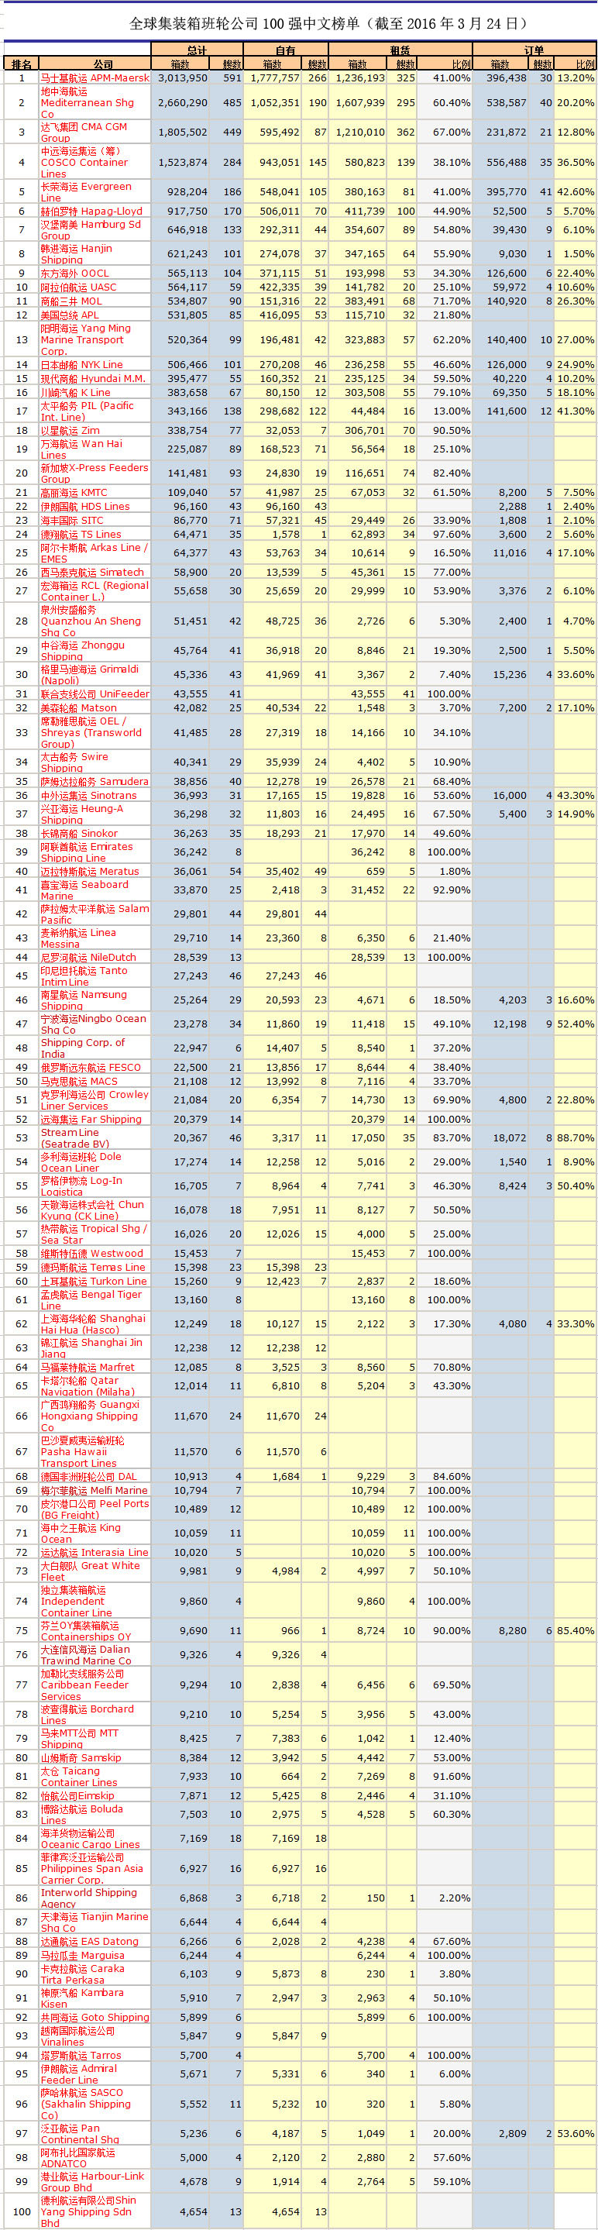Select '阿拉伯航运 UASC' company name

coord(78,287)
